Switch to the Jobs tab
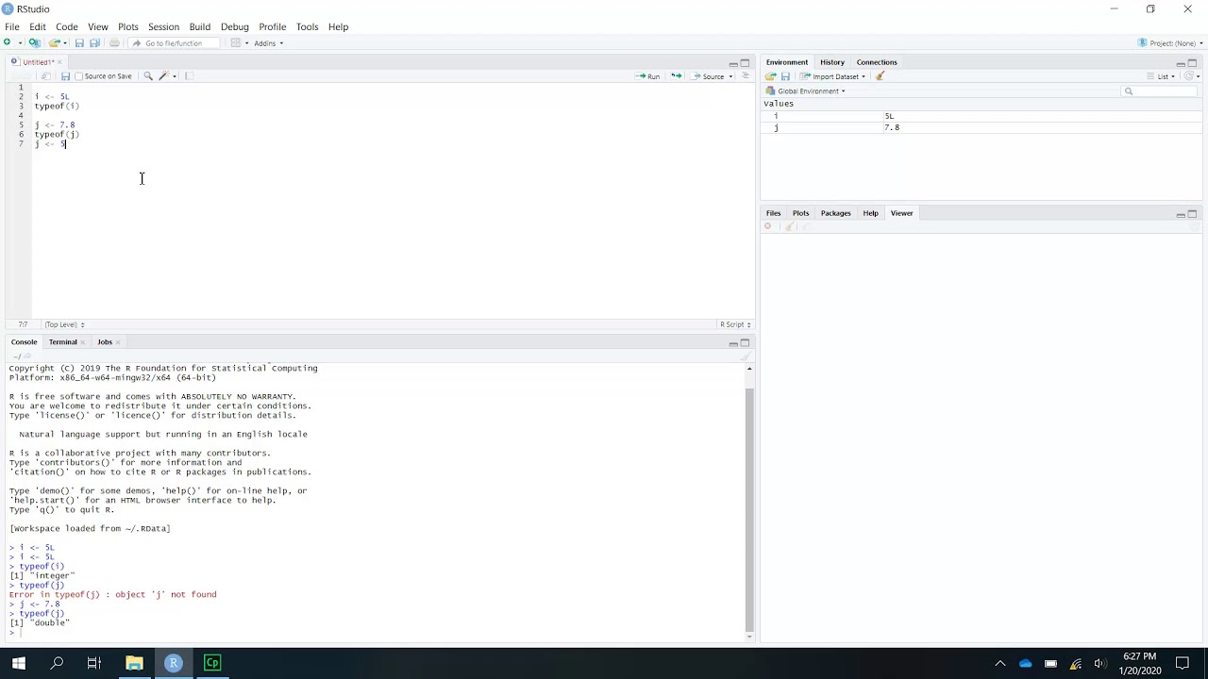This screenshot has width=1208, height=679. tap(104, 342)
